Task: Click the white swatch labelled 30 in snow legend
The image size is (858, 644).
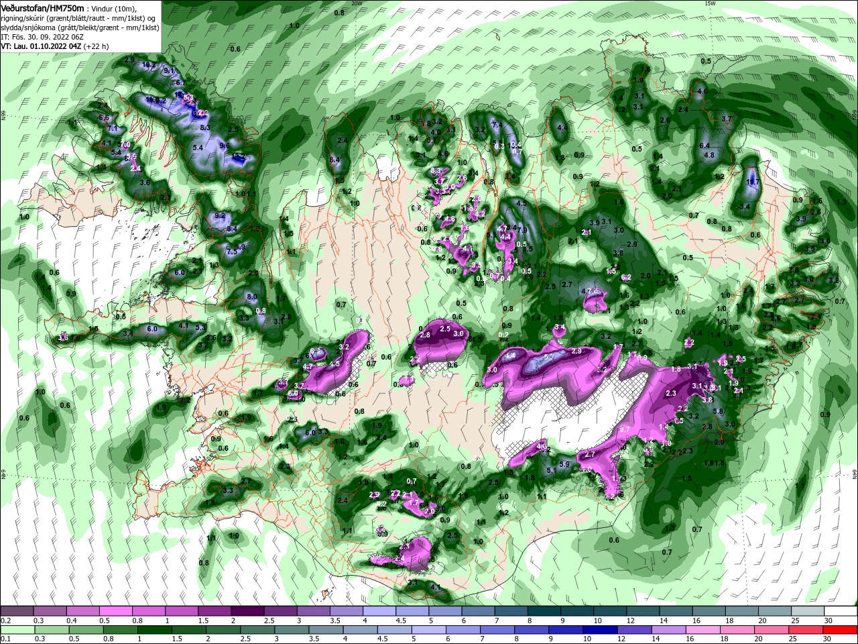Action: click(x=841, y=611)
